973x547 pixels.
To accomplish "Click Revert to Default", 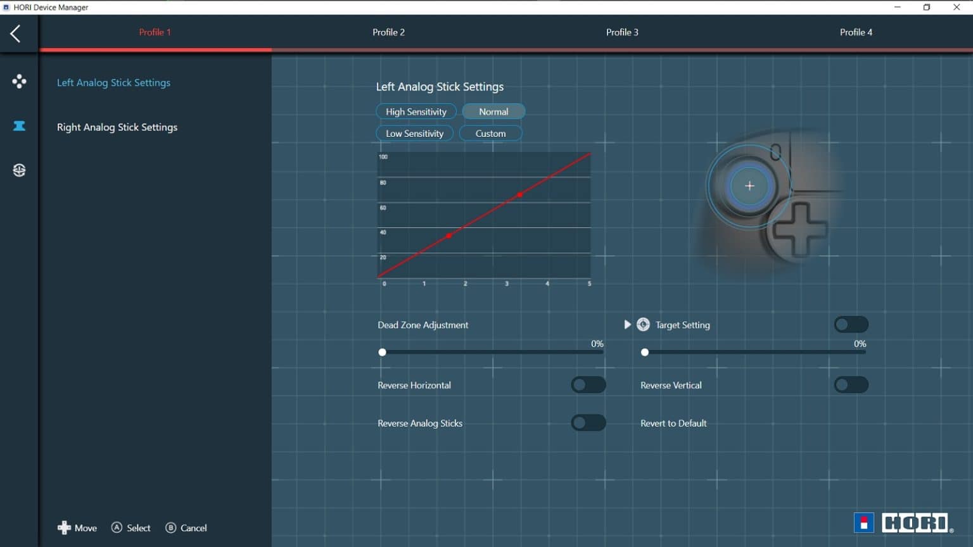I will pos(673,424).
